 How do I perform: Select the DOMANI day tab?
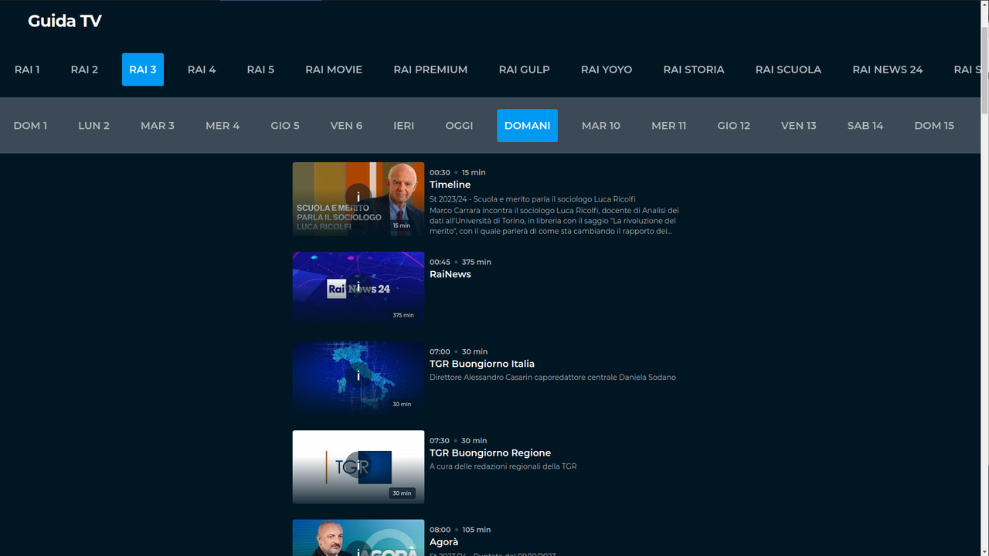[x=527, y=126]
